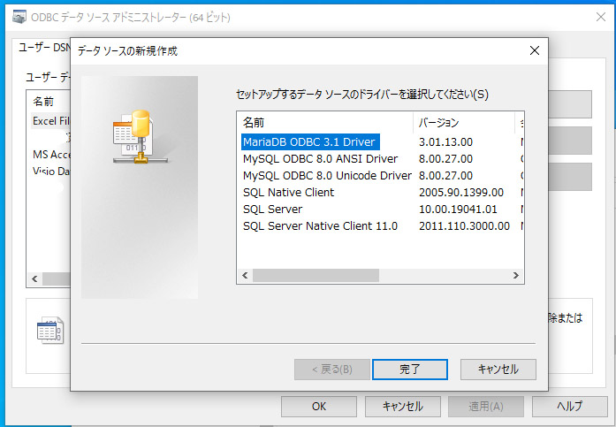Click version 10.00.19041.01 cell
The height and width of the screenshot is (427, 616).
[x=458, y=210]
